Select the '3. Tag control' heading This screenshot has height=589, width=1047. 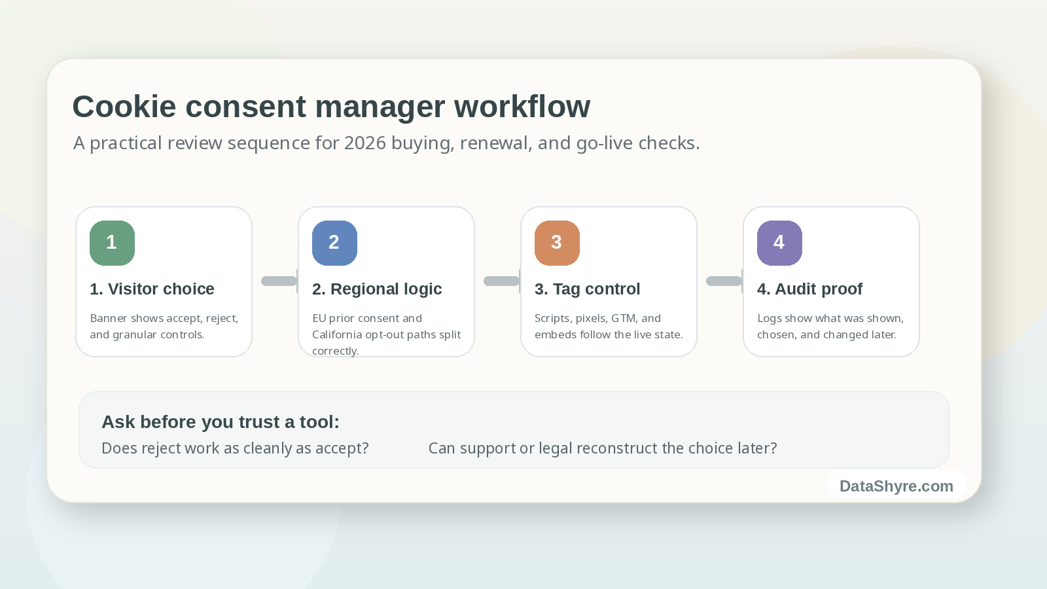pos(587,289)
